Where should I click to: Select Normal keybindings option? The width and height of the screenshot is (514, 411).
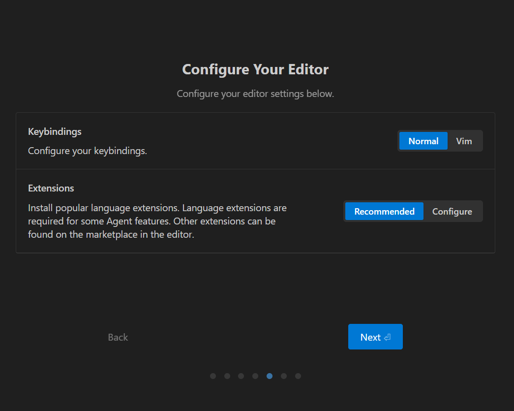point(423,141)
